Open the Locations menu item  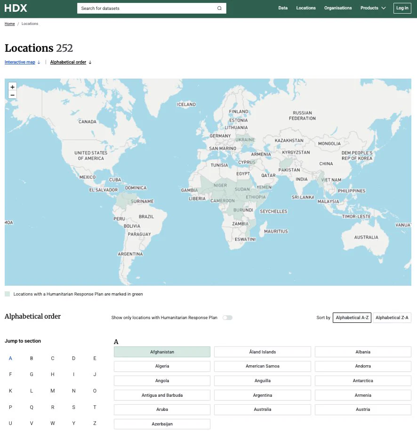point(306,8)
